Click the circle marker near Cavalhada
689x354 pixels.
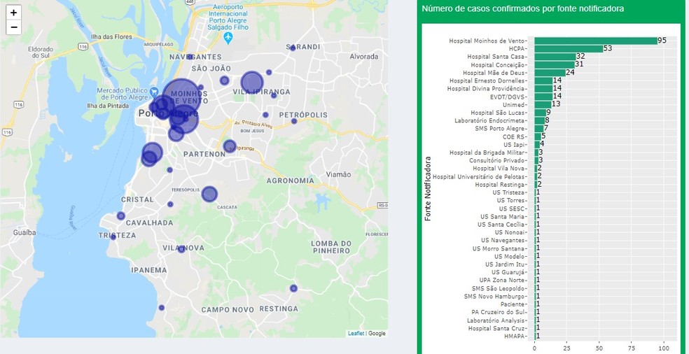tap(121, 215)
